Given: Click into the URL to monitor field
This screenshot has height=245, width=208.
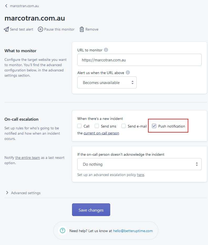Looking at the screenshot, I should [139, 60].
